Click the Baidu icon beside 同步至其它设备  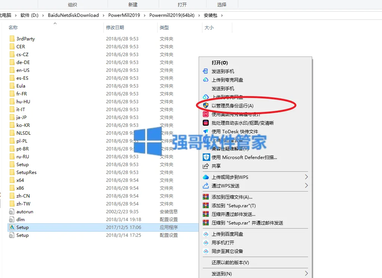click(x=206, y=251)
